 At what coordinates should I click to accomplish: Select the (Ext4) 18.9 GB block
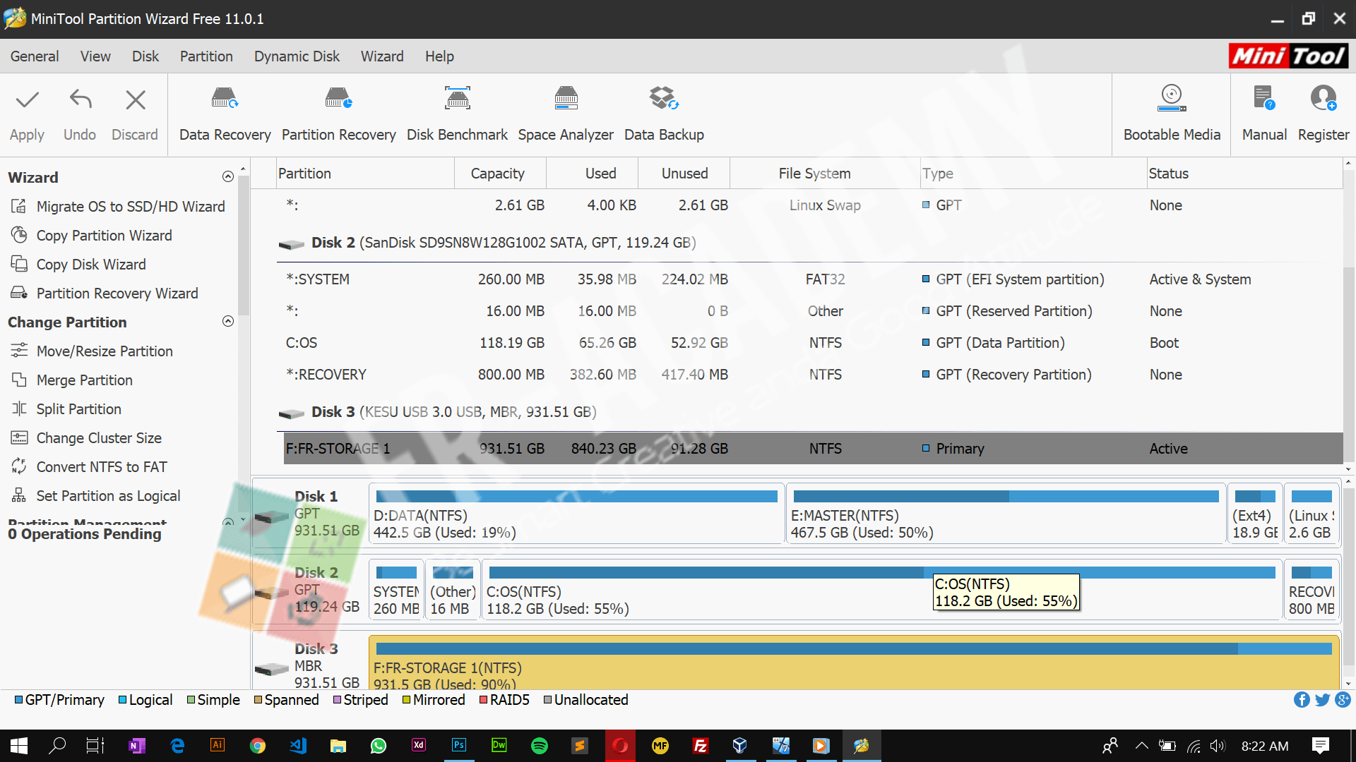click(x=1254, y=514)
